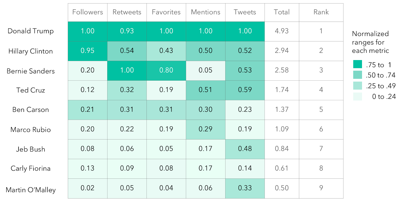Image resolution: width=400 pixels, height=203 pixels.
Task: Click the Followers column header
Action: (x=87, y=12)
